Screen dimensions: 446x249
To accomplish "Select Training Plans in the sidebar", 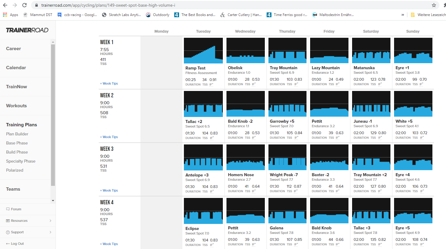I will [21, 125].
